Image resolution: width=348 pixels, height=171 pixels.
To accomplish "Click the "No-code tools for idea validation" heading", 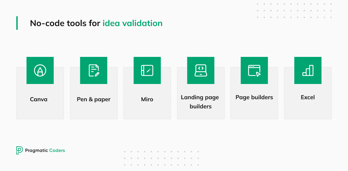I will pos(96,23).
